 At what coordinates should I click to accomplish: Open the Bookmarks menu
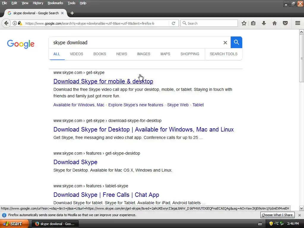point(55,3)
